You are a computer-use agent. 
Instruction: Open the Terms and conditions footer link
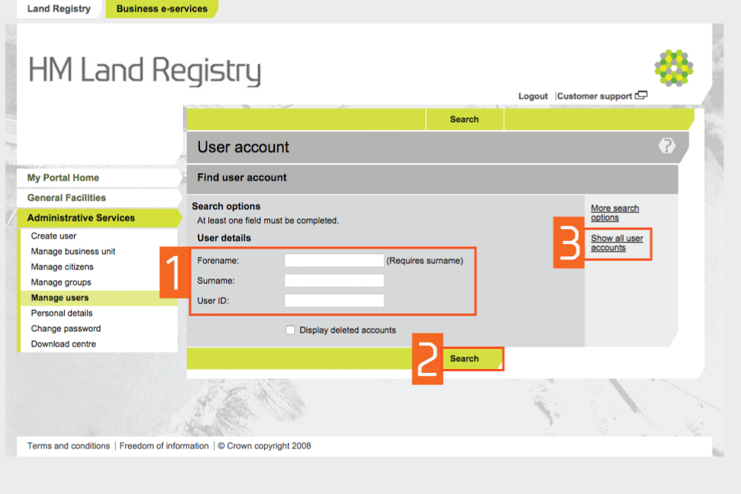69,446
